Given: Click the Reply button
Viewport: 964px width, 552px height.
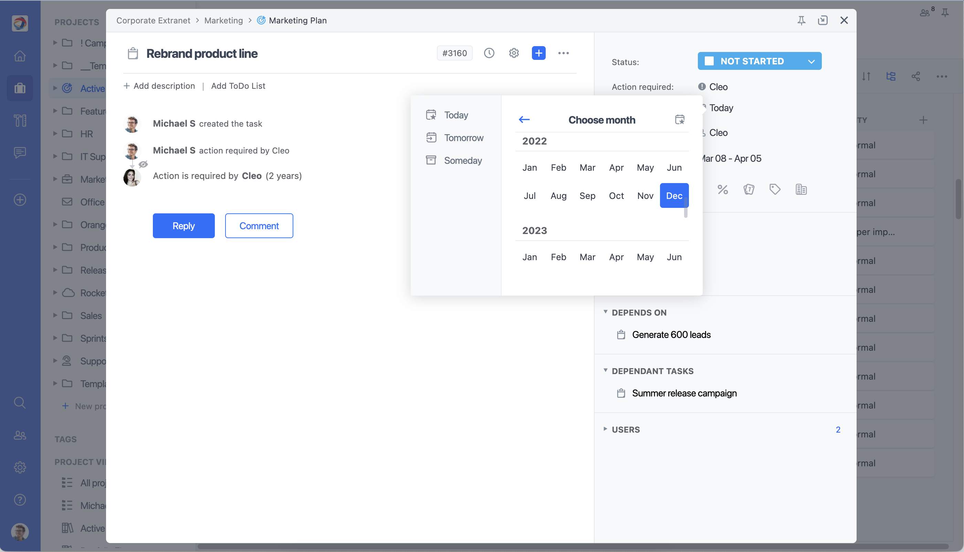Looking at the screenshot, I should (x=184, y=225).
